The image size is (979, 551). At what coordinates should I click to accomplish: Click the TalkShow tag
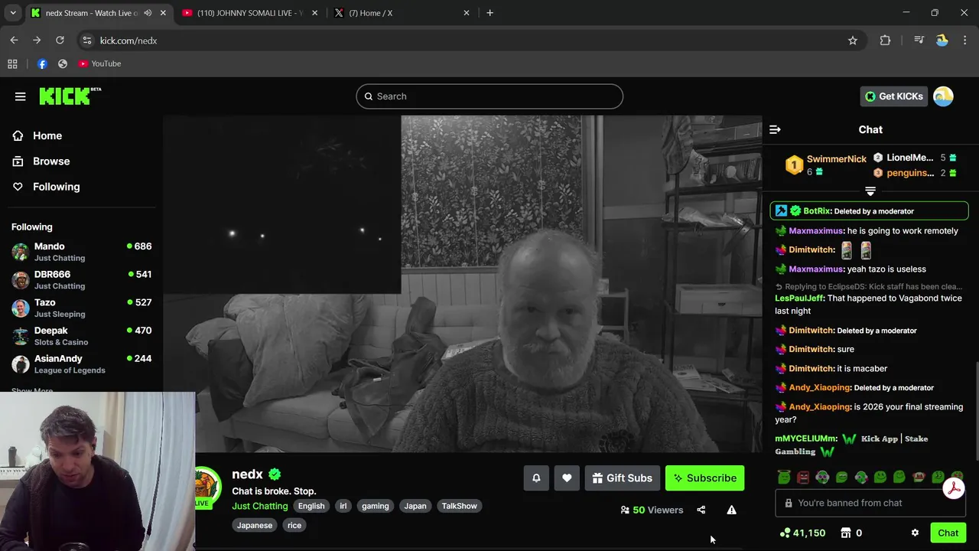point(459,506)
